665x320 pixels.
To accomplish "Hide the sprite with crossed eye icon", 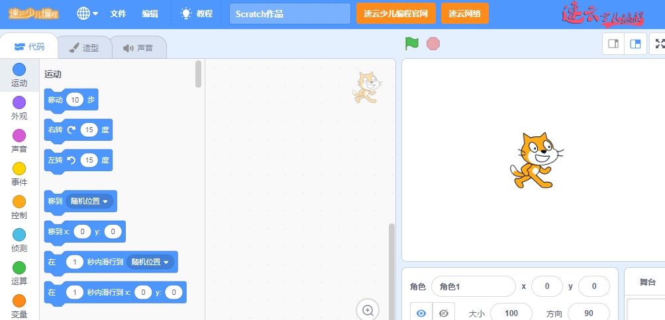I will (444, 313).
